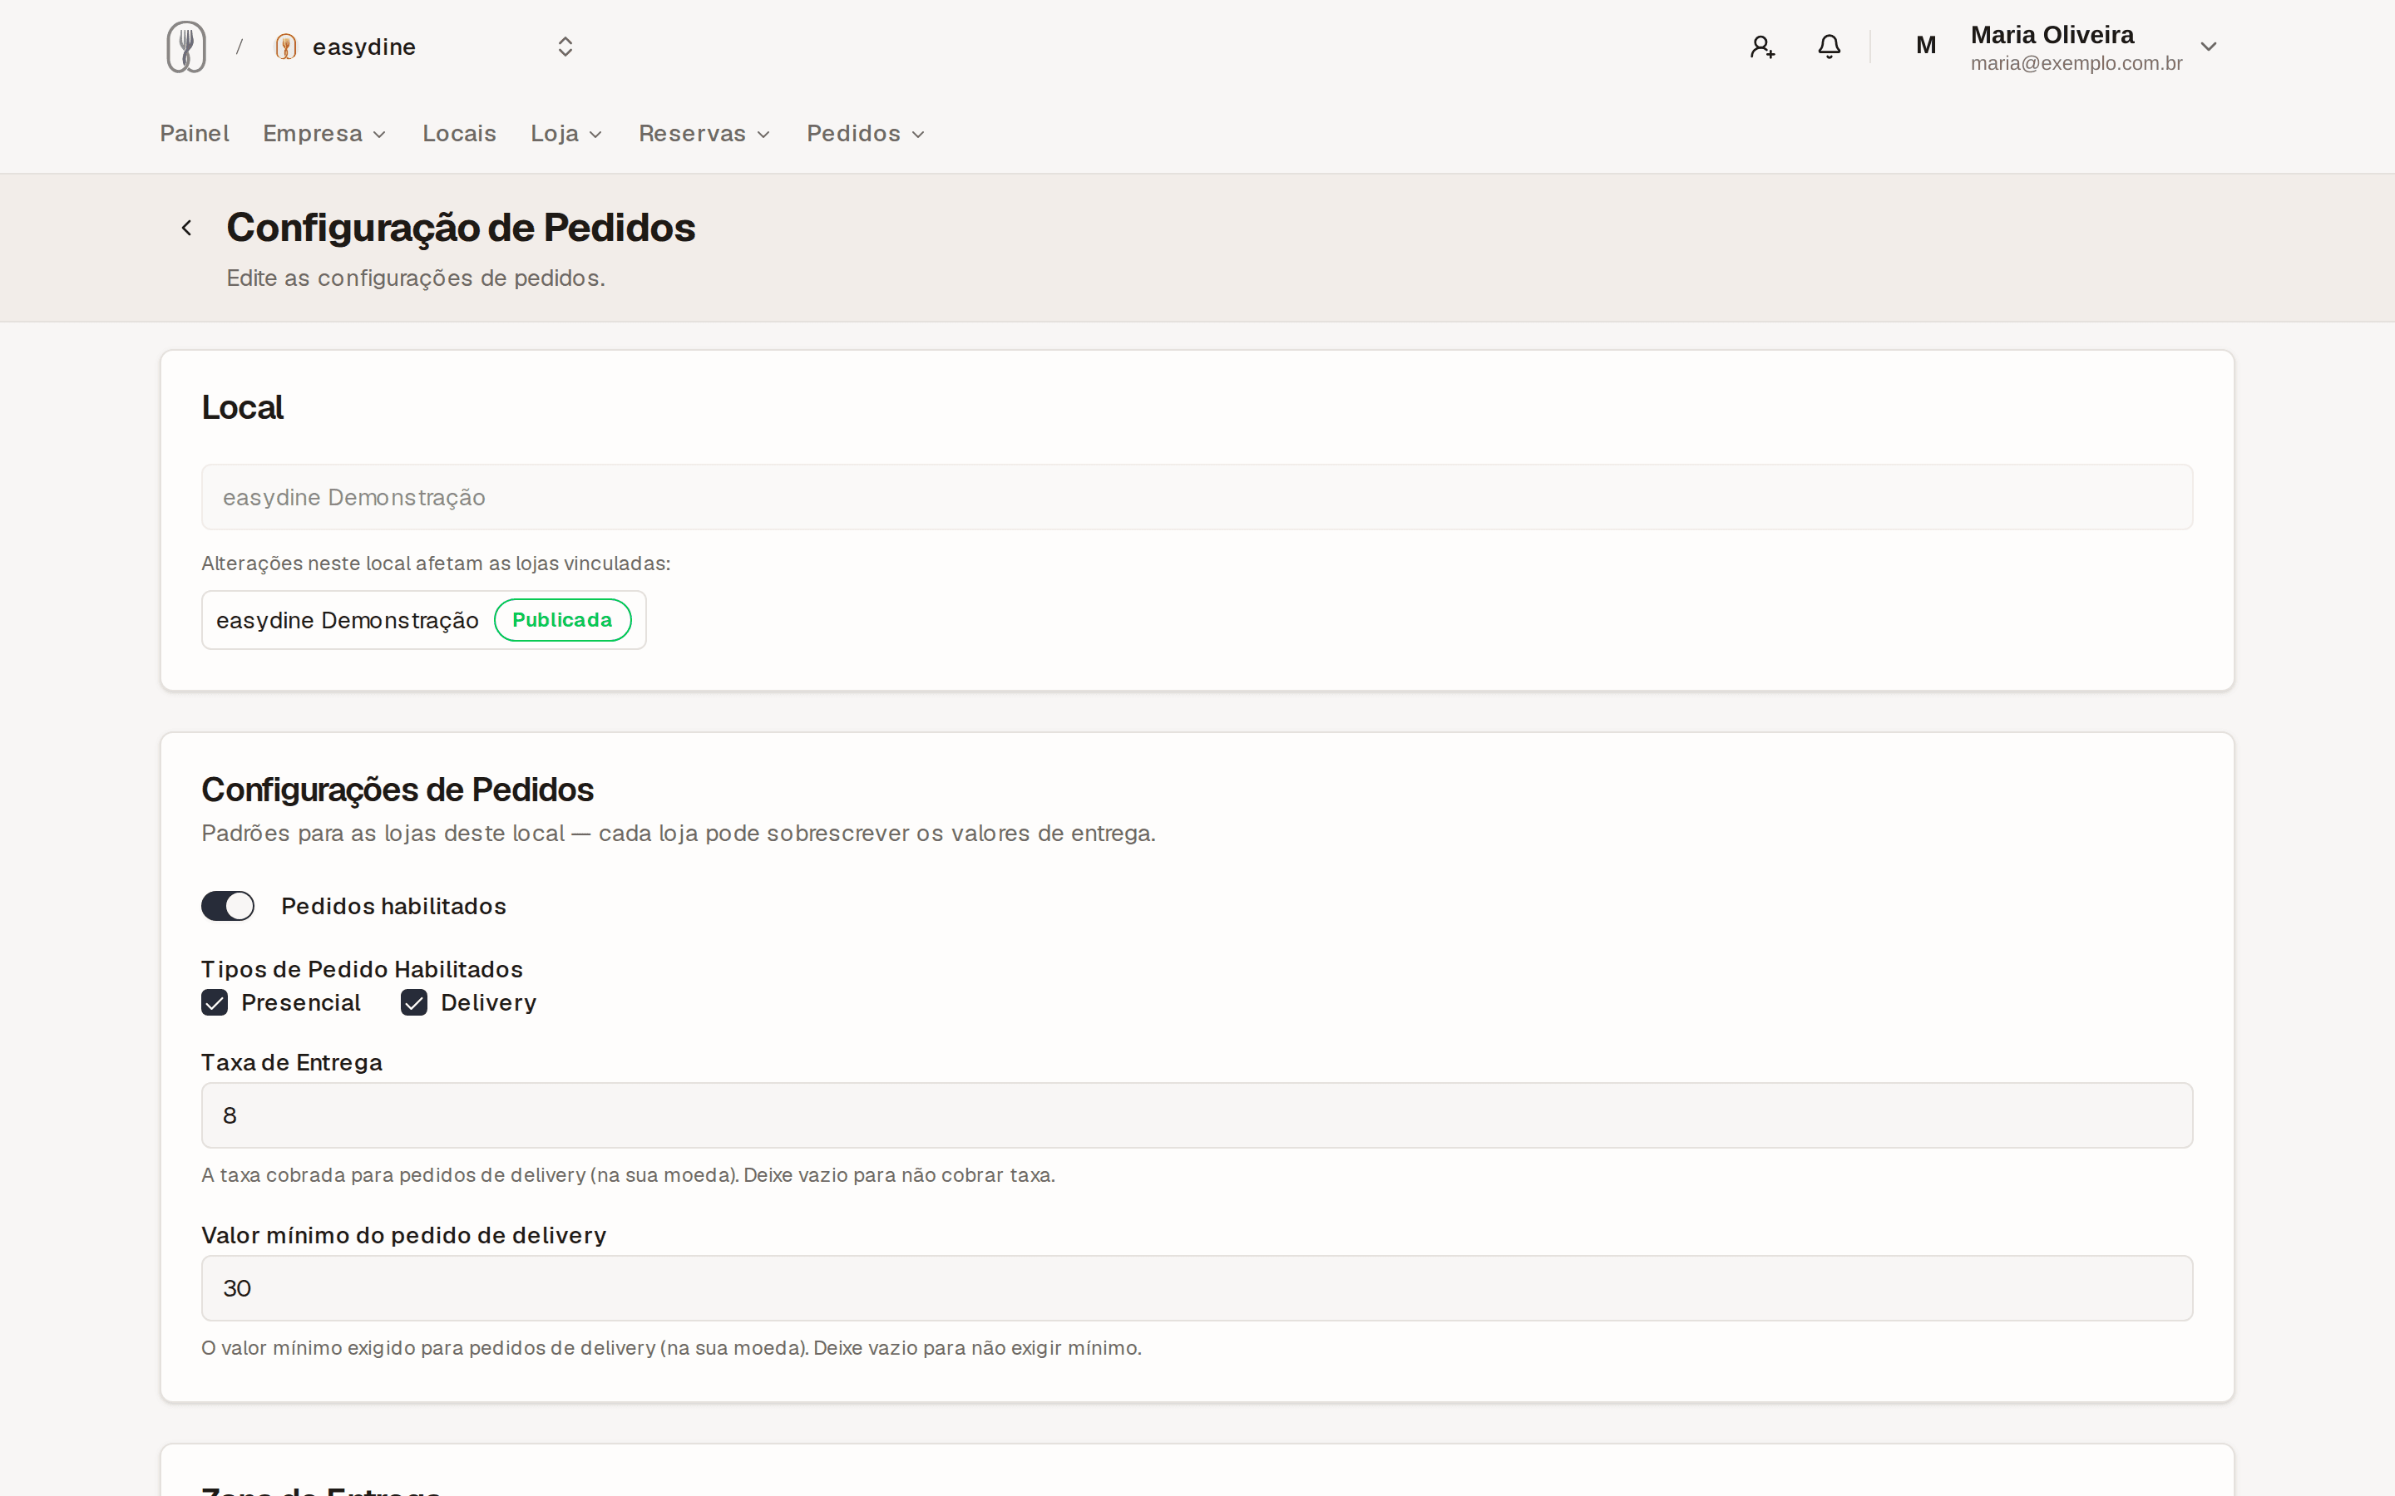This screenshot has height=1496, width=2395.
Task: Click the Presencial label
Action: pyautogui.click(x=301, y=1002)
